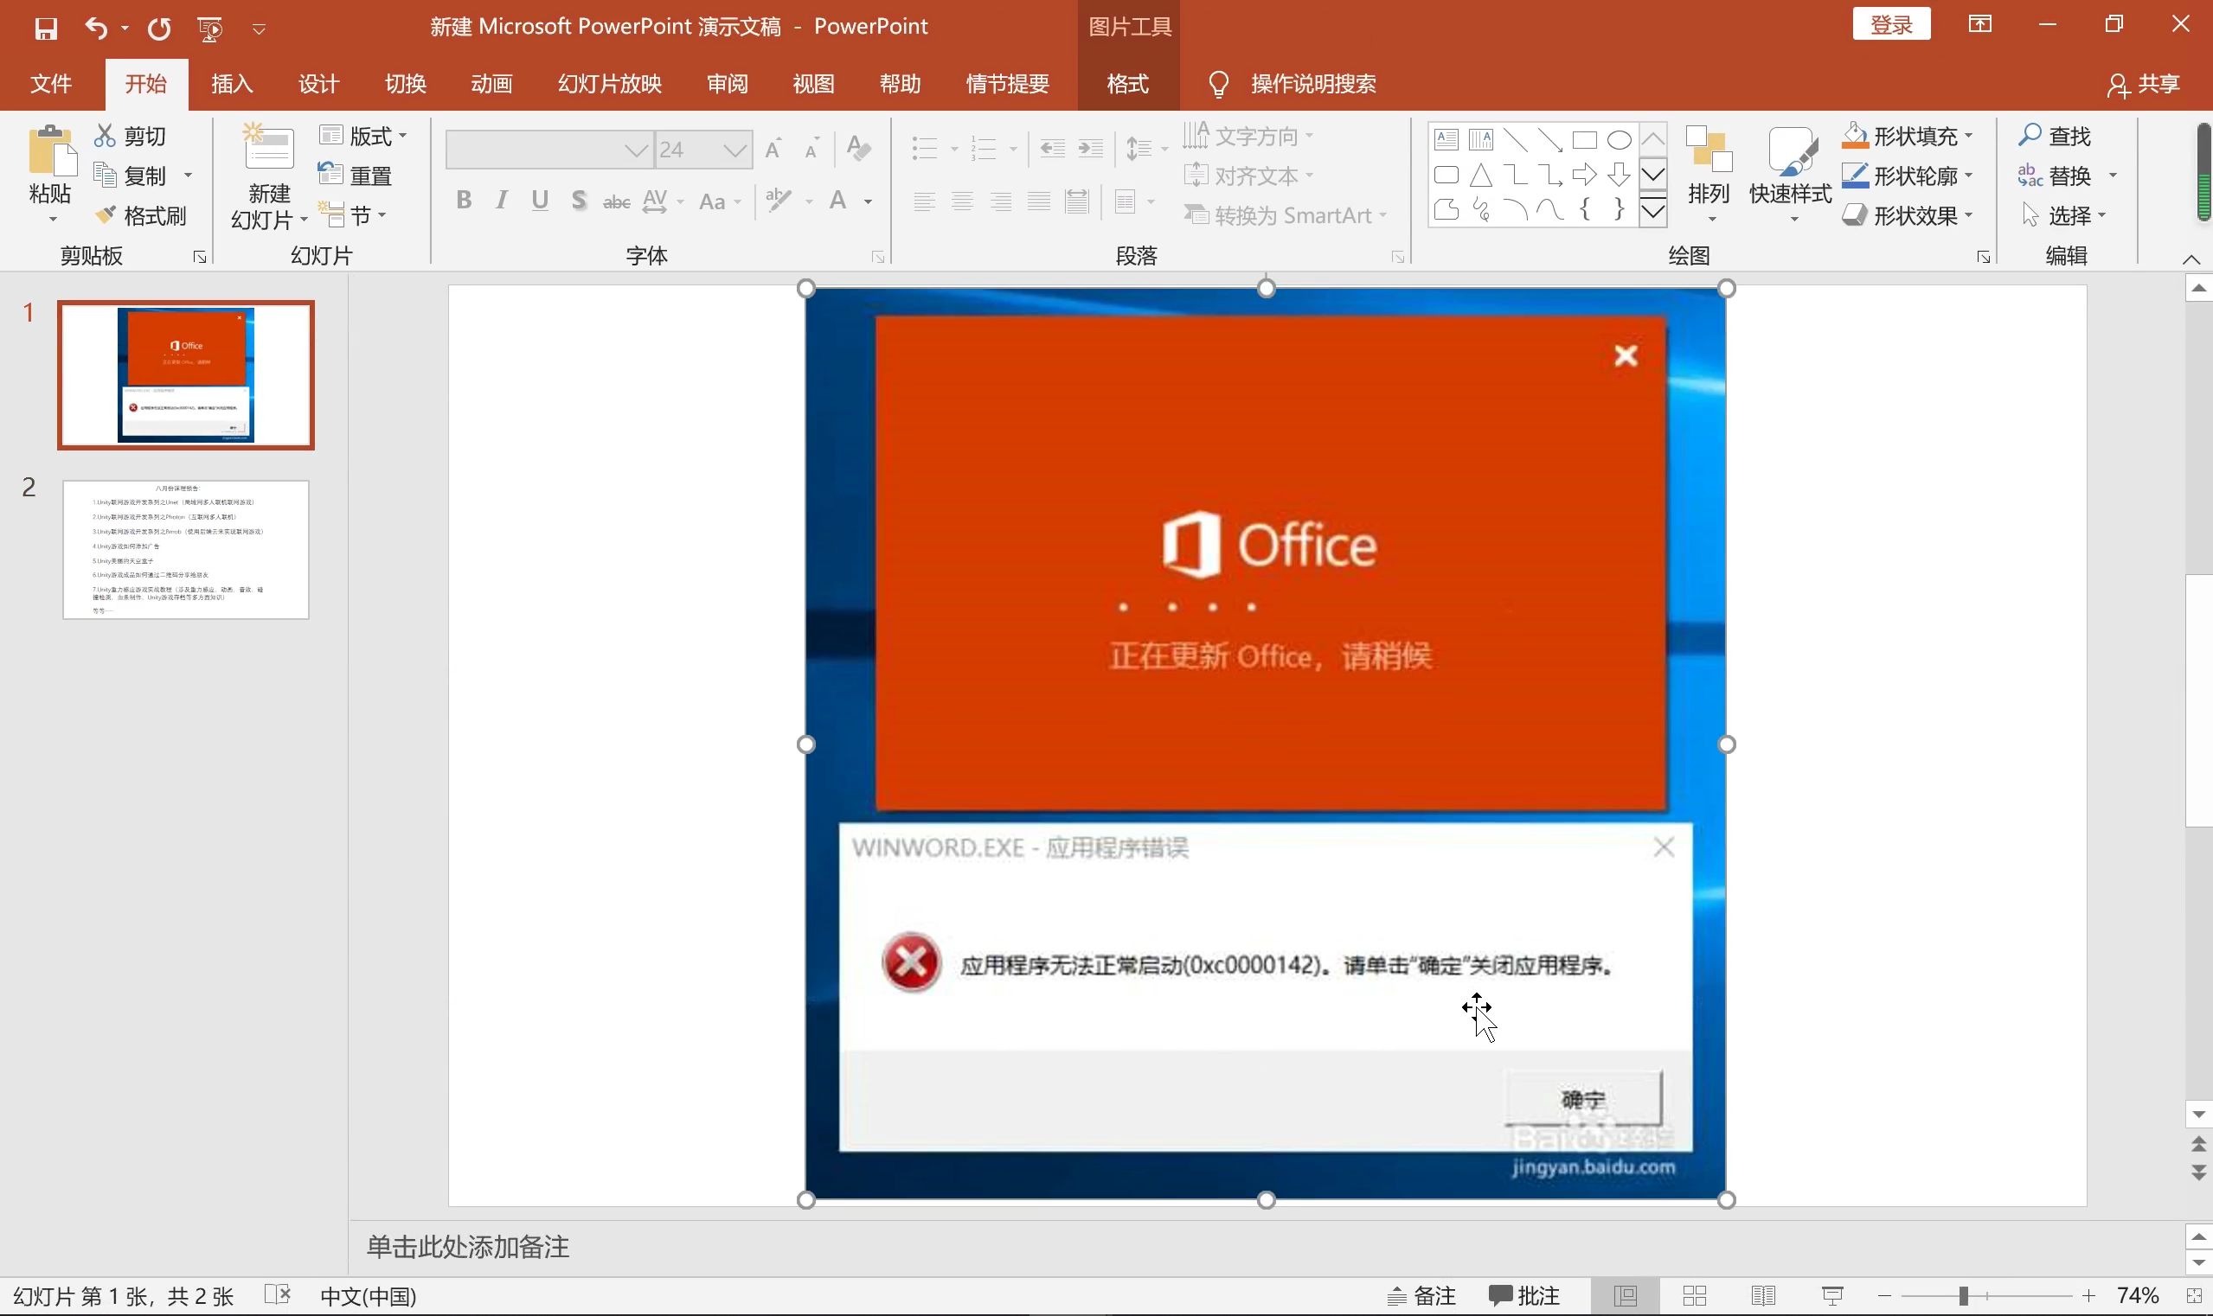Viewport: 2213px width, 1316px height.
Task: Start slideshow from beginning in the quick access toolbar
Action: point(210,29)
